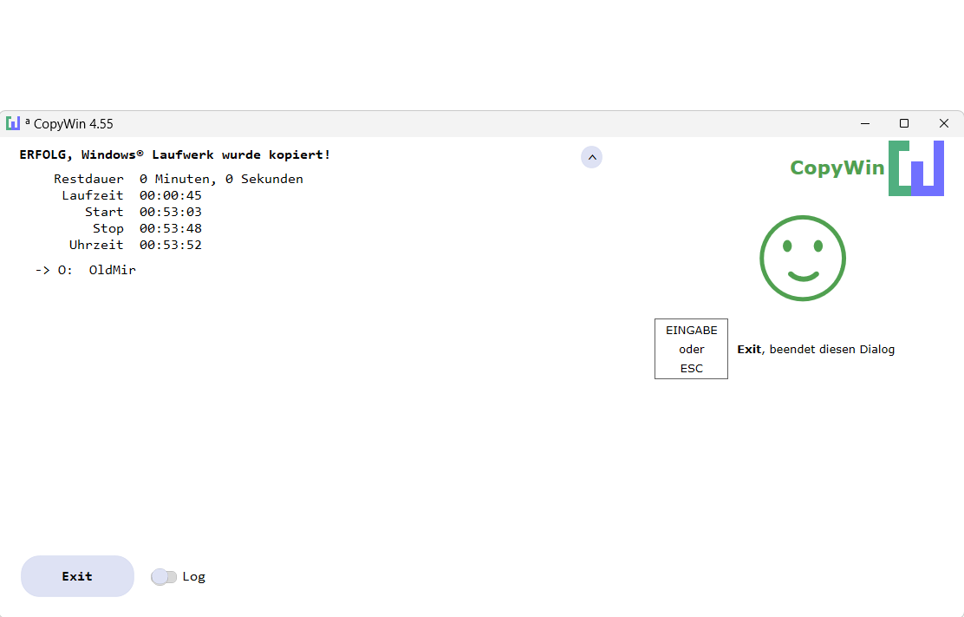This screenshot has width=964, height=617.
Task: Select the Restdauer remaining time value
Action: [x=221, y=179]
